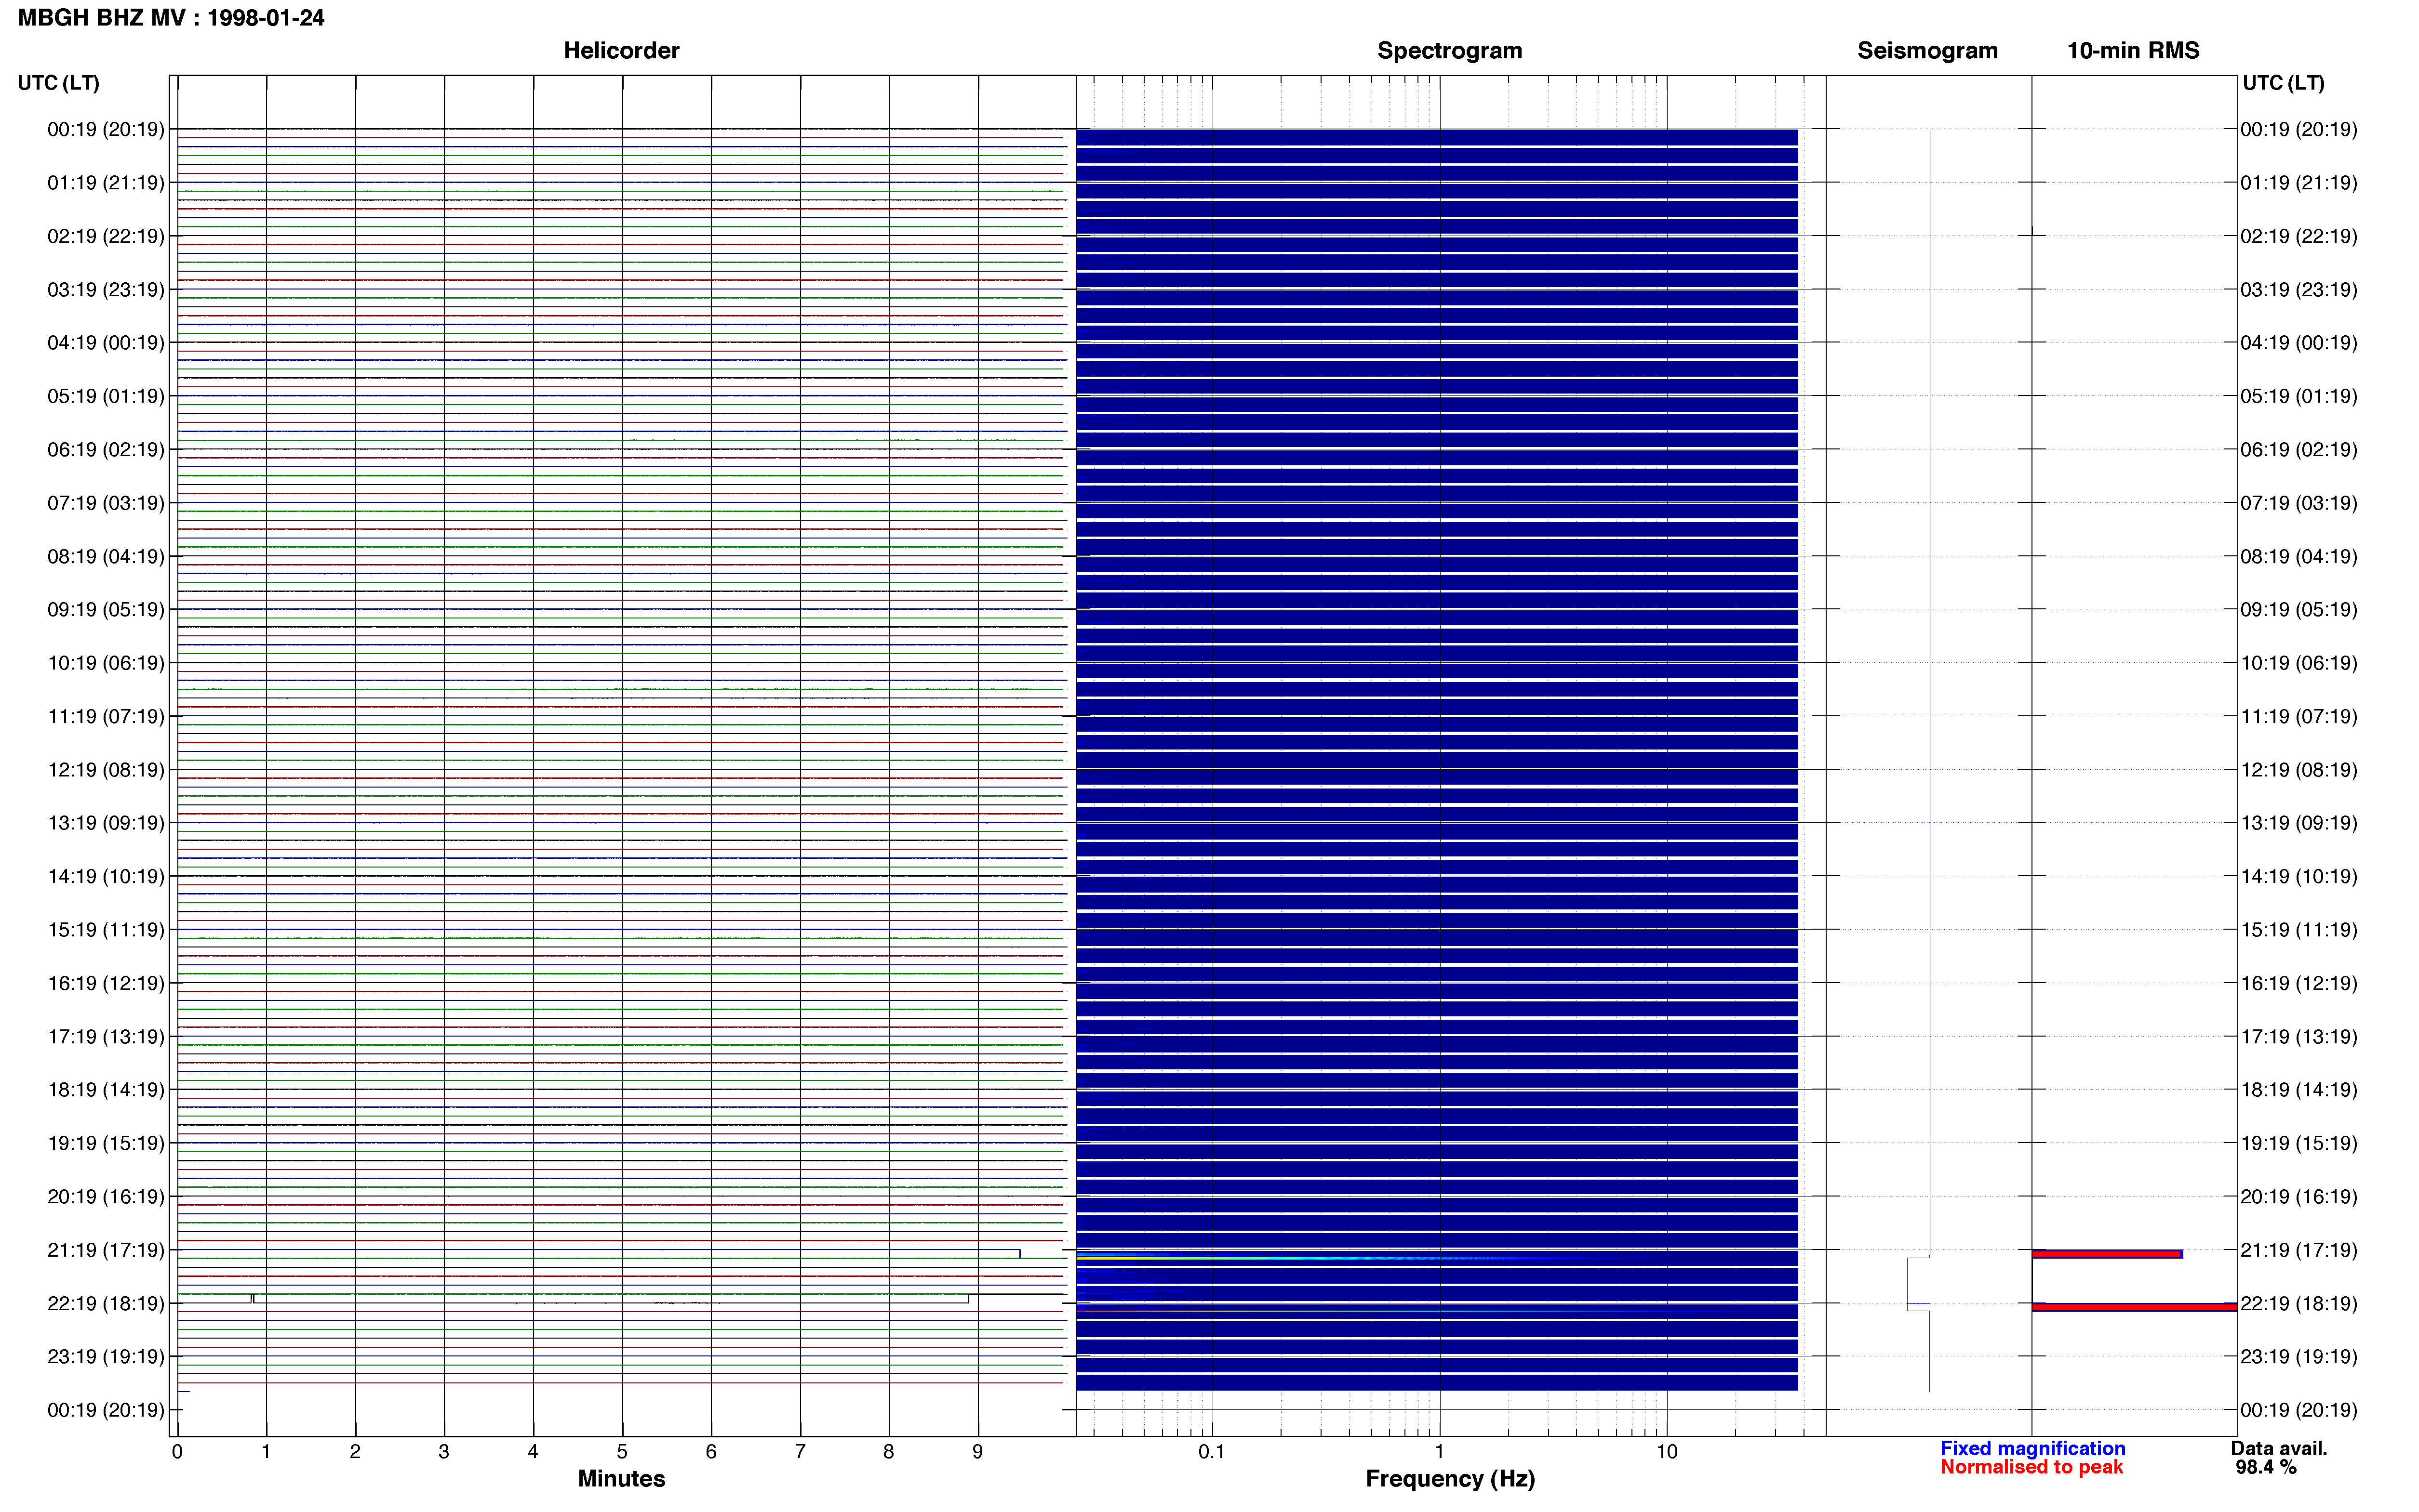Click left time label 02:19 (22:19)

106,236
